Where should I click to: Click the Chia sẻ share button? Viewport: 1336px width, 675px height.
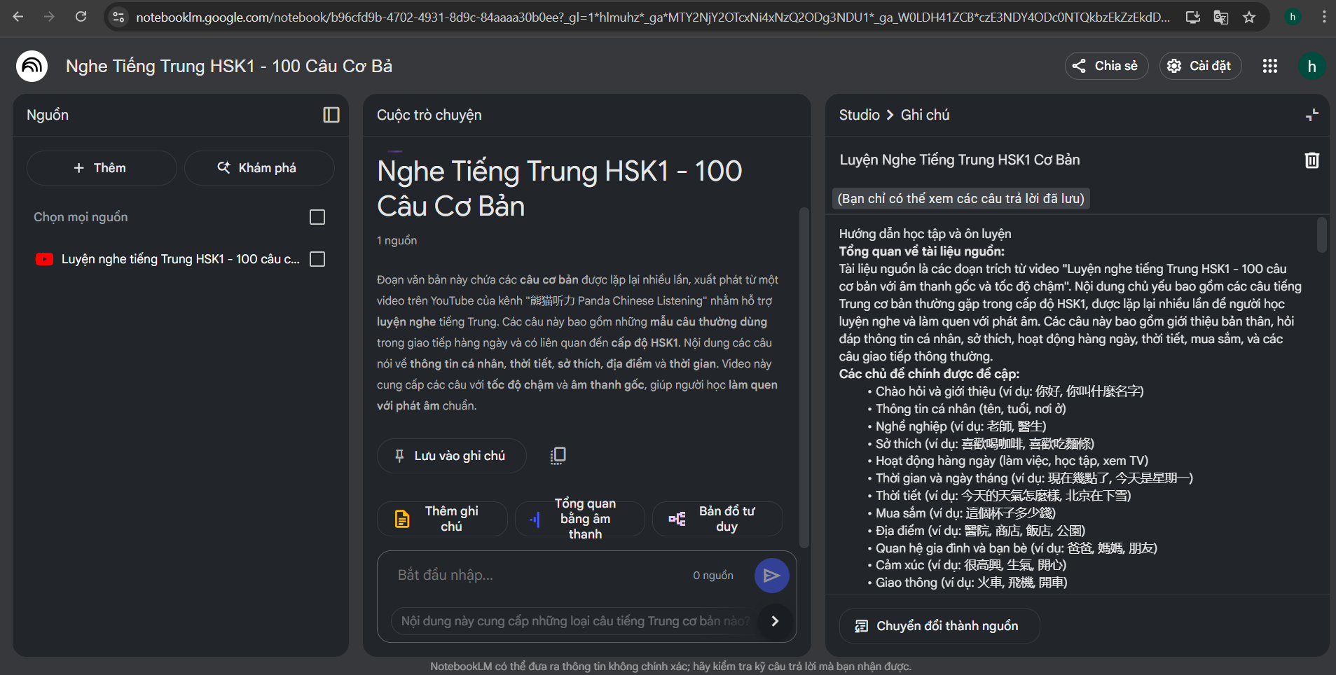pos(1106,66)
